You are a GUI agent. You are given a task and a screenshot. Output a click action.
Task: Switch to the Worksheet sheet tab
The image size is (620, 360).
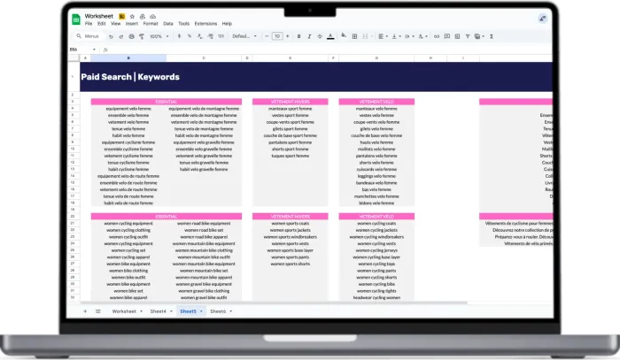(124, 311)
